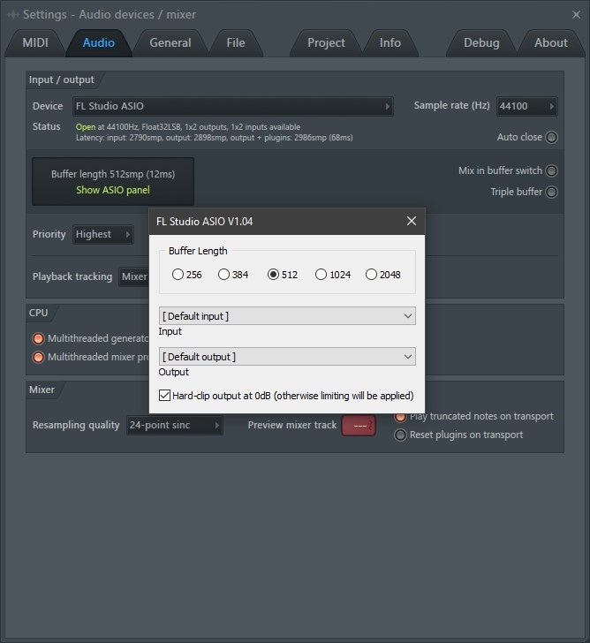The image size is (590, 643).
Task: Expand the Default output combo box
Action: 287,356
